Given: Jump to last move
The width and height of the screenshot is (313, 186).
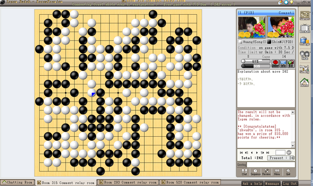Looking at the screenshot, I should [x=268, y=152].
